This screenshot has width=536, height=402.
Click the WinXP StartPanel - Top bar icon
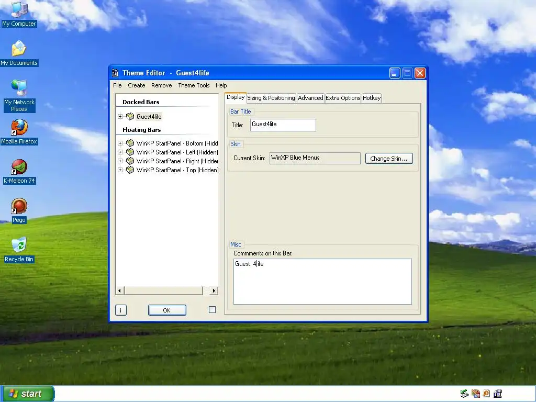(x=130, y=170)
